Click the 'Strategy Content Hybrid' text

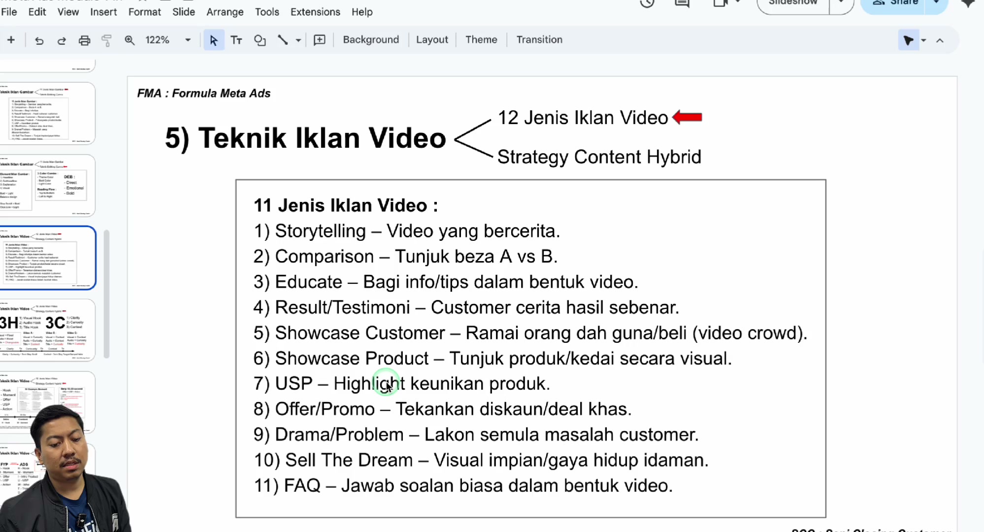click(x=599, y=157)
